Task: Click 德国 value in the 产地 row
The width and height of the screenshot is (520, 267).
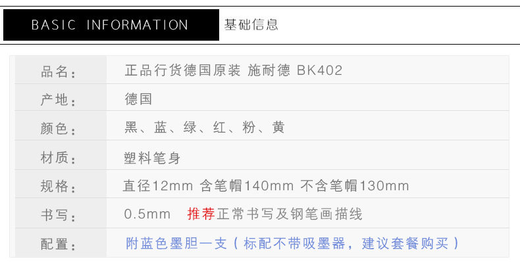Action: click(138, 99)
